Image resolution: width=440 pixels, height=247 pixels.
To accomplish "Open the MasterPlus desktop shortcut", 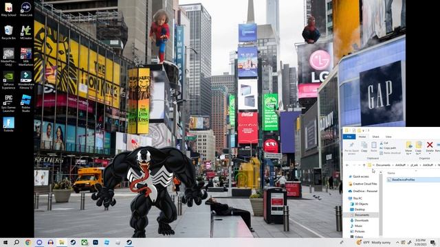I will pos(8,57).
